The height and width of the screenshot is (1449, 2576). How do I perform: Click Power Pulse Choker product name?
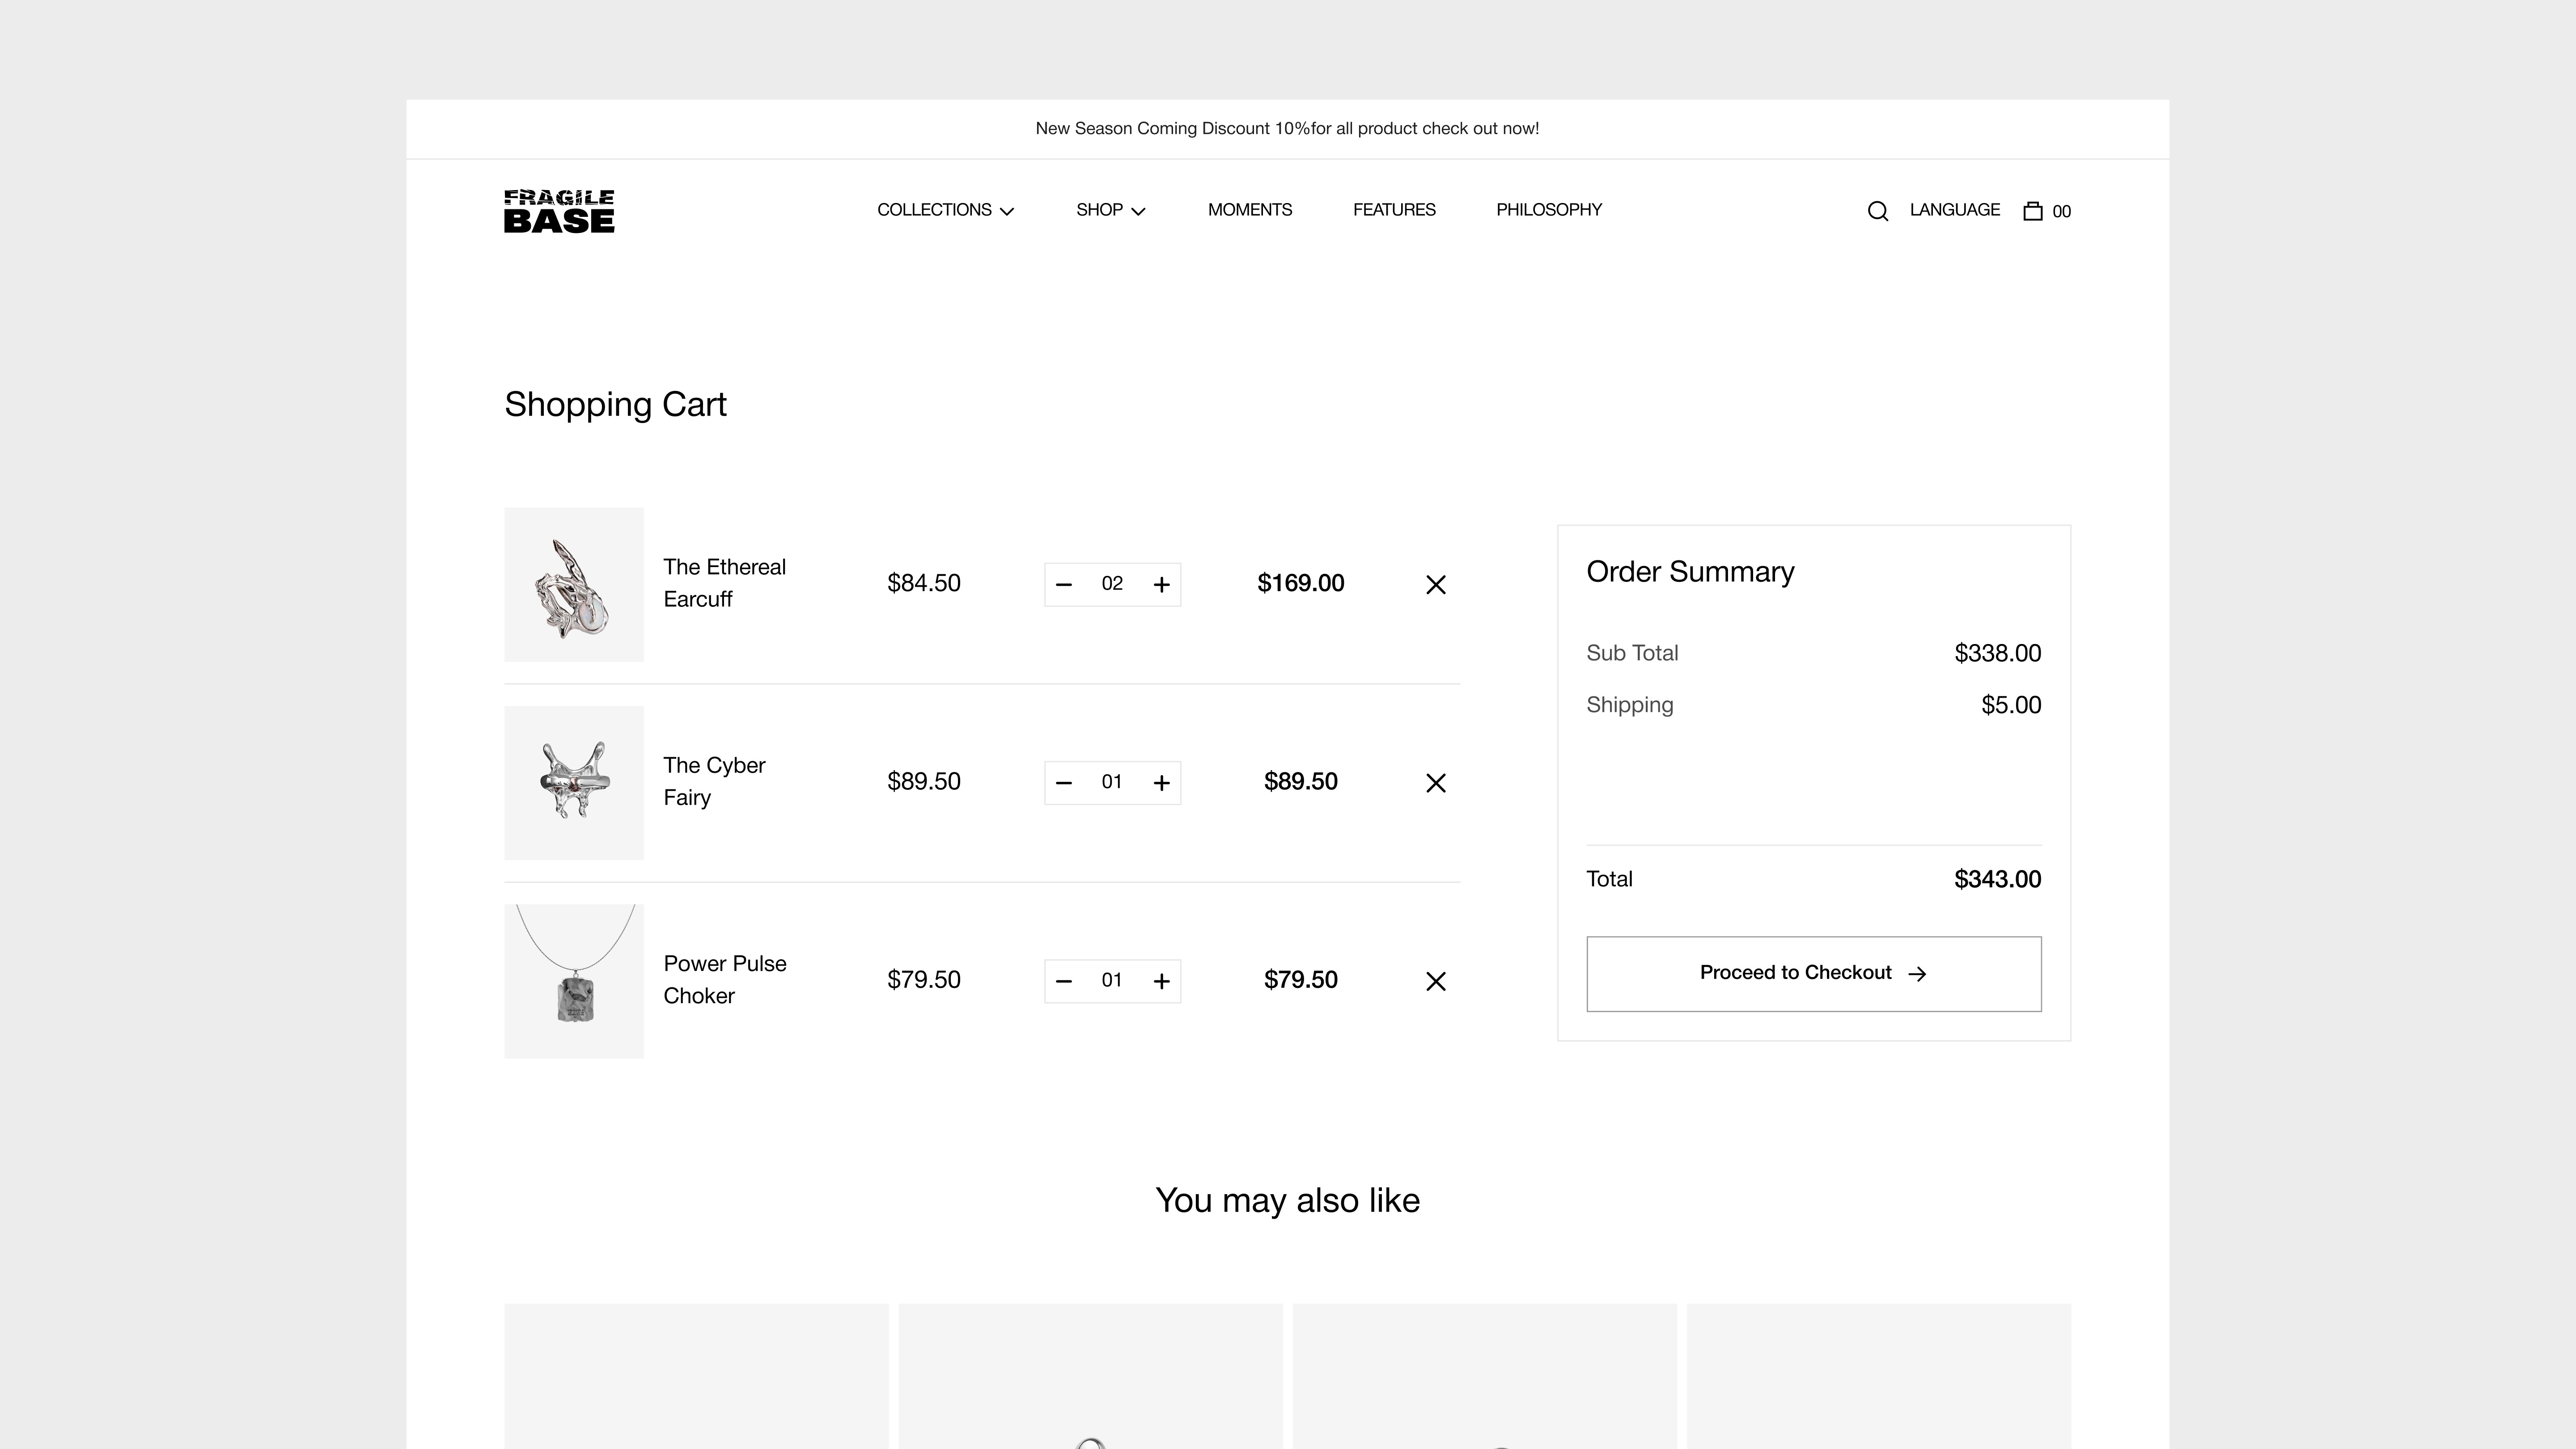pyautogui.click(x=724, y=979)
